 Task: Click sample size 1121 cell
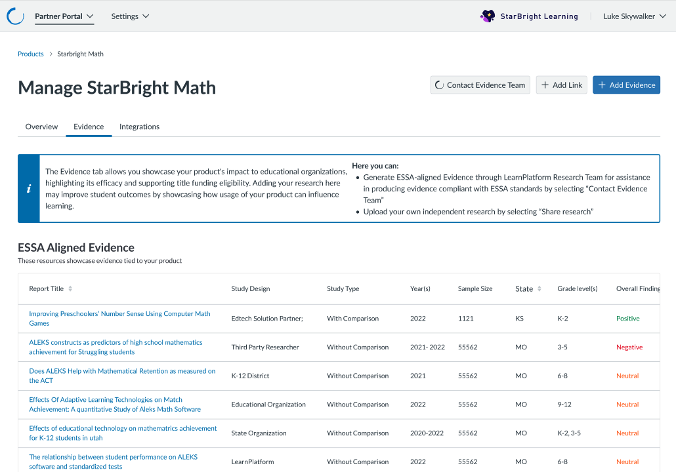point(465,318)
